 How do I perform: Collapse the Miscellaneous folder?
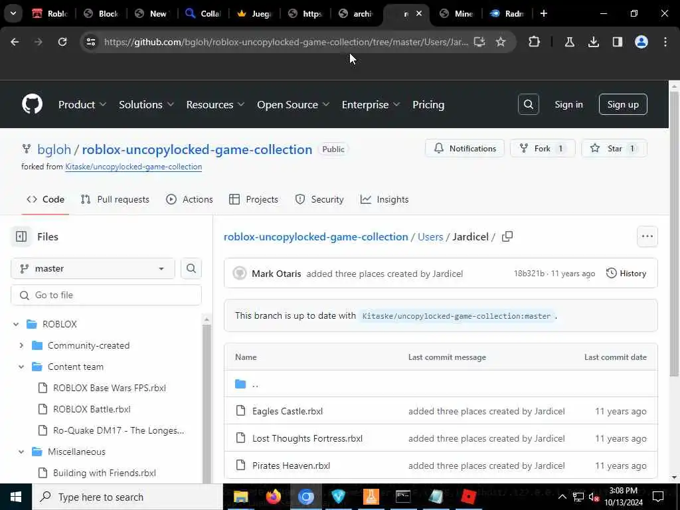click(x=21, y=452)
